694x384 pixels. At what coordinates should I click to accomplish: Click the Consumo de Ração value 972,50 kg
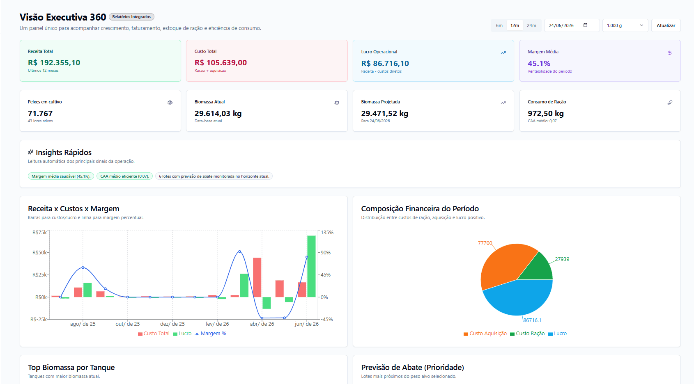(x=546, y=114)
